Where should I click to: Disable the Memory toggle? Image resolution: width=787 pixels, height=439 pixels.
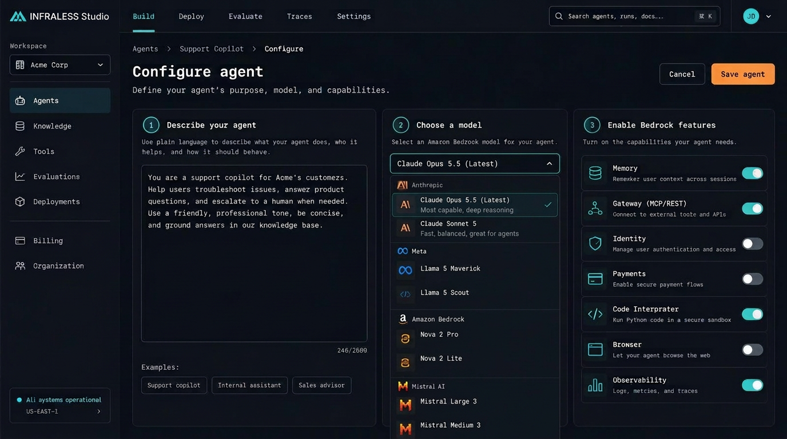(x=752, y=173)
